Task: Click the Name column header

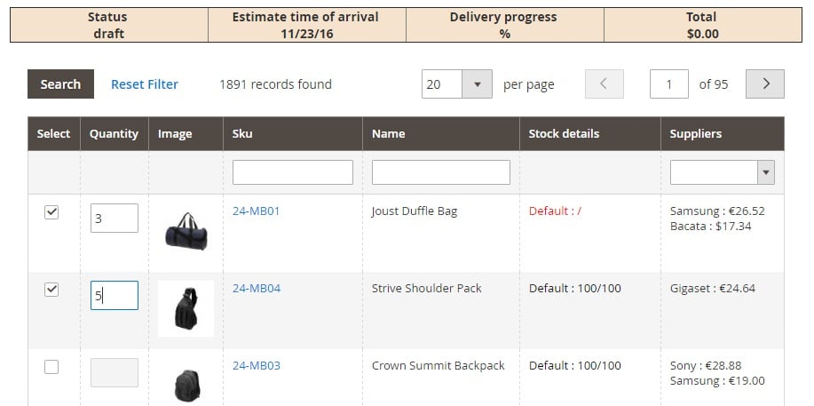Action: click(441, 133)
